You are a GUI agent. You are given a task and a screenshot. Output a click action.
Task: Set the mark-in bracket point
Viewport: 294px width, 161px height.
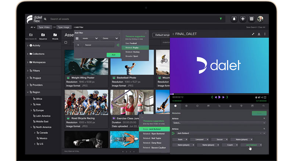[212, 97]
